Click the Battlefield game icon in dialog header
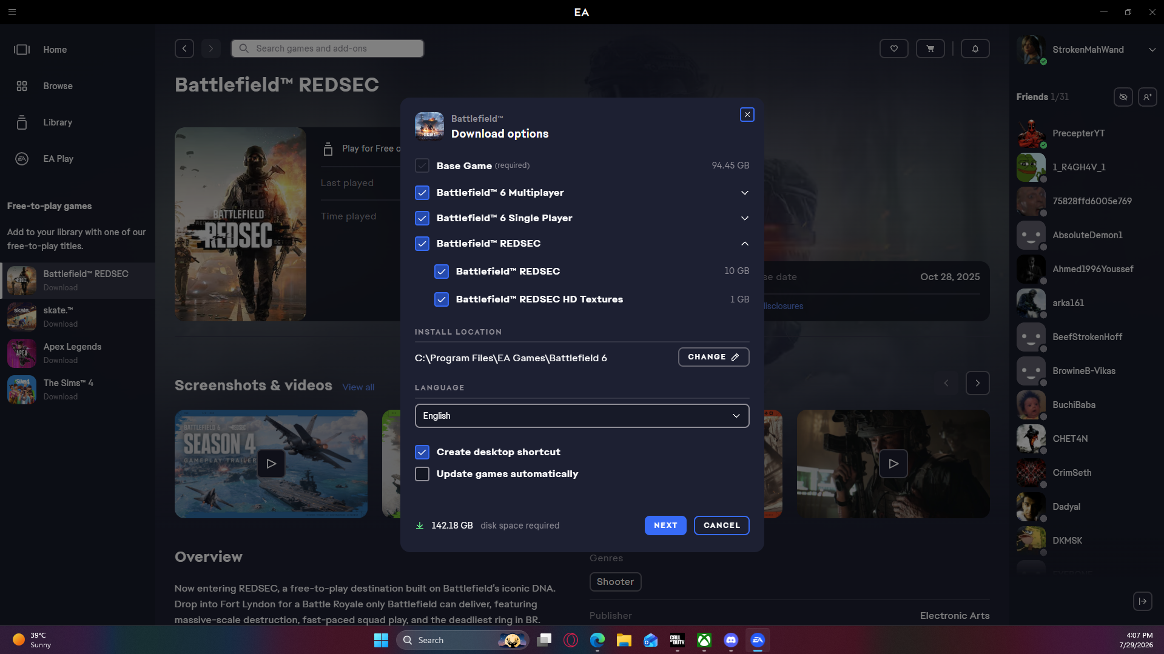This screenshot has height=654, width=1164. point(429,126)
